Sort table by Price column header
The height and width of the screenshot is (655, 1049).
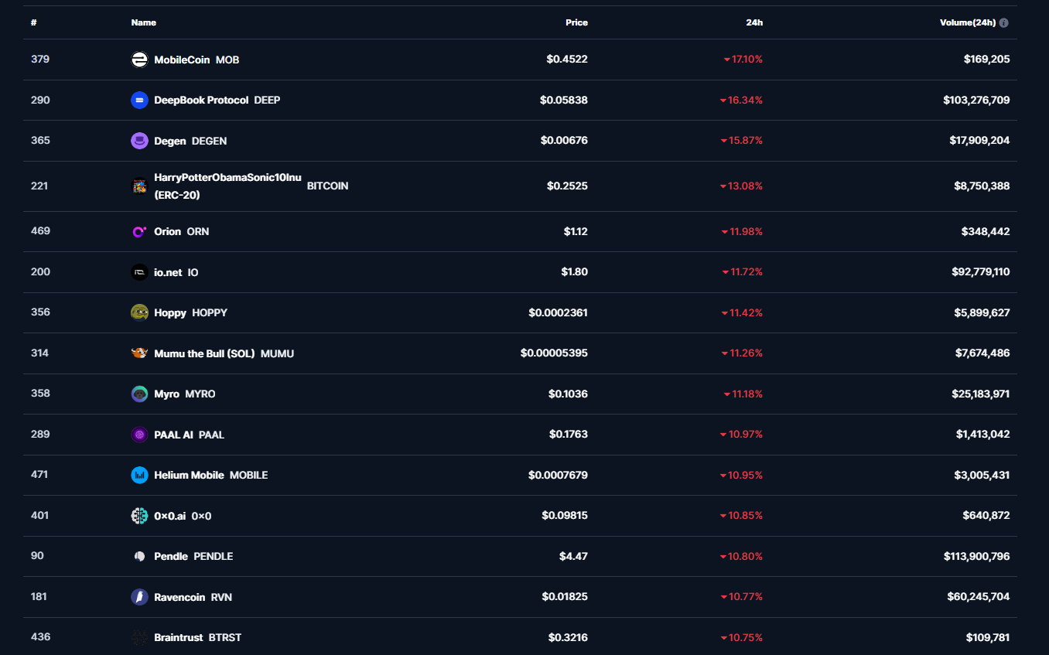click(x=576, y=22)
